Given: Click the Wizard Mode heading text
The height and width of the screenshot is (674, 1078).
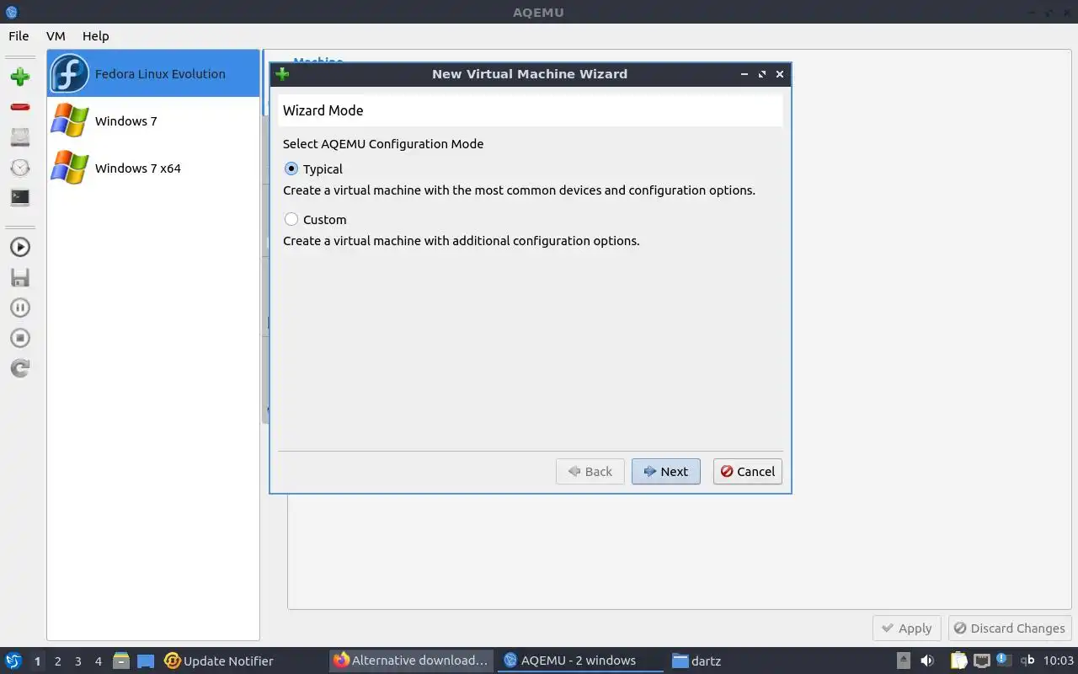Looking at the screenshot, I should [x=323, y=110].
